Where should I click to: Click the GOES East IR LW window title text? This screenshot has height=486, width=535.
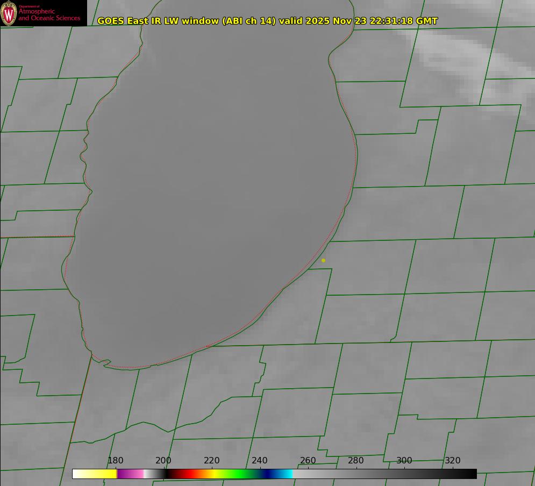267,21
